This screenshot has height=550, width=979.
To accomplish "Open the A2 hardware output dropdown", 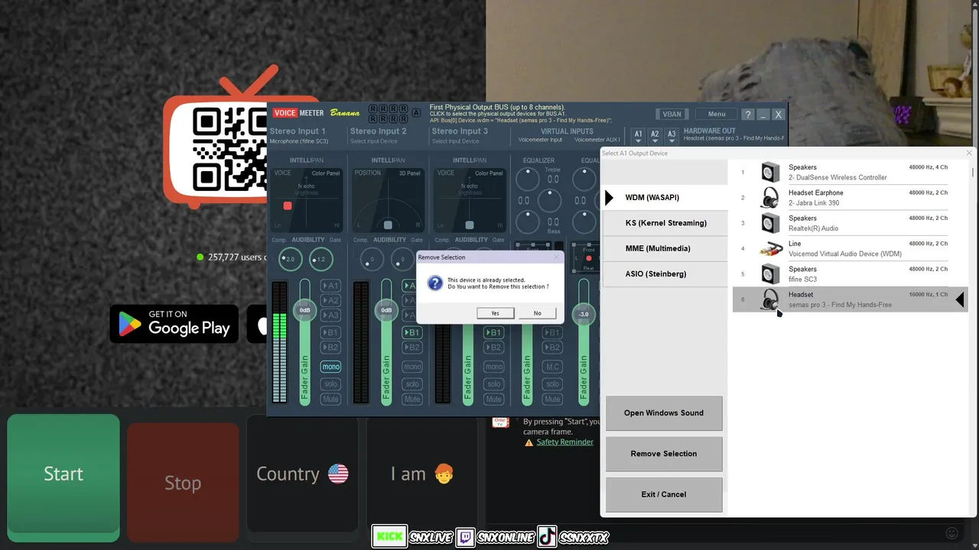I will [x=655, y=135].
